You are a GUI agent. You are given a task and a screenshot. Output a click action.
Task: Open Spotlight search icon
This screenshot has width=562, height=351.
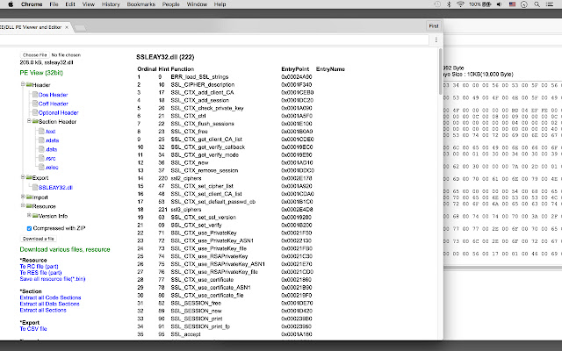click(537, 4)
